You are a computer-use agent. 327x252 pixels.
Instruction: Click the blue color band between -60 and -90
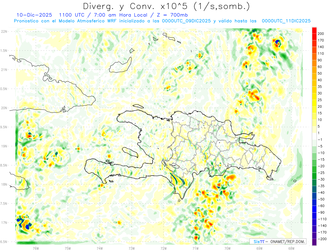[314, 209]
